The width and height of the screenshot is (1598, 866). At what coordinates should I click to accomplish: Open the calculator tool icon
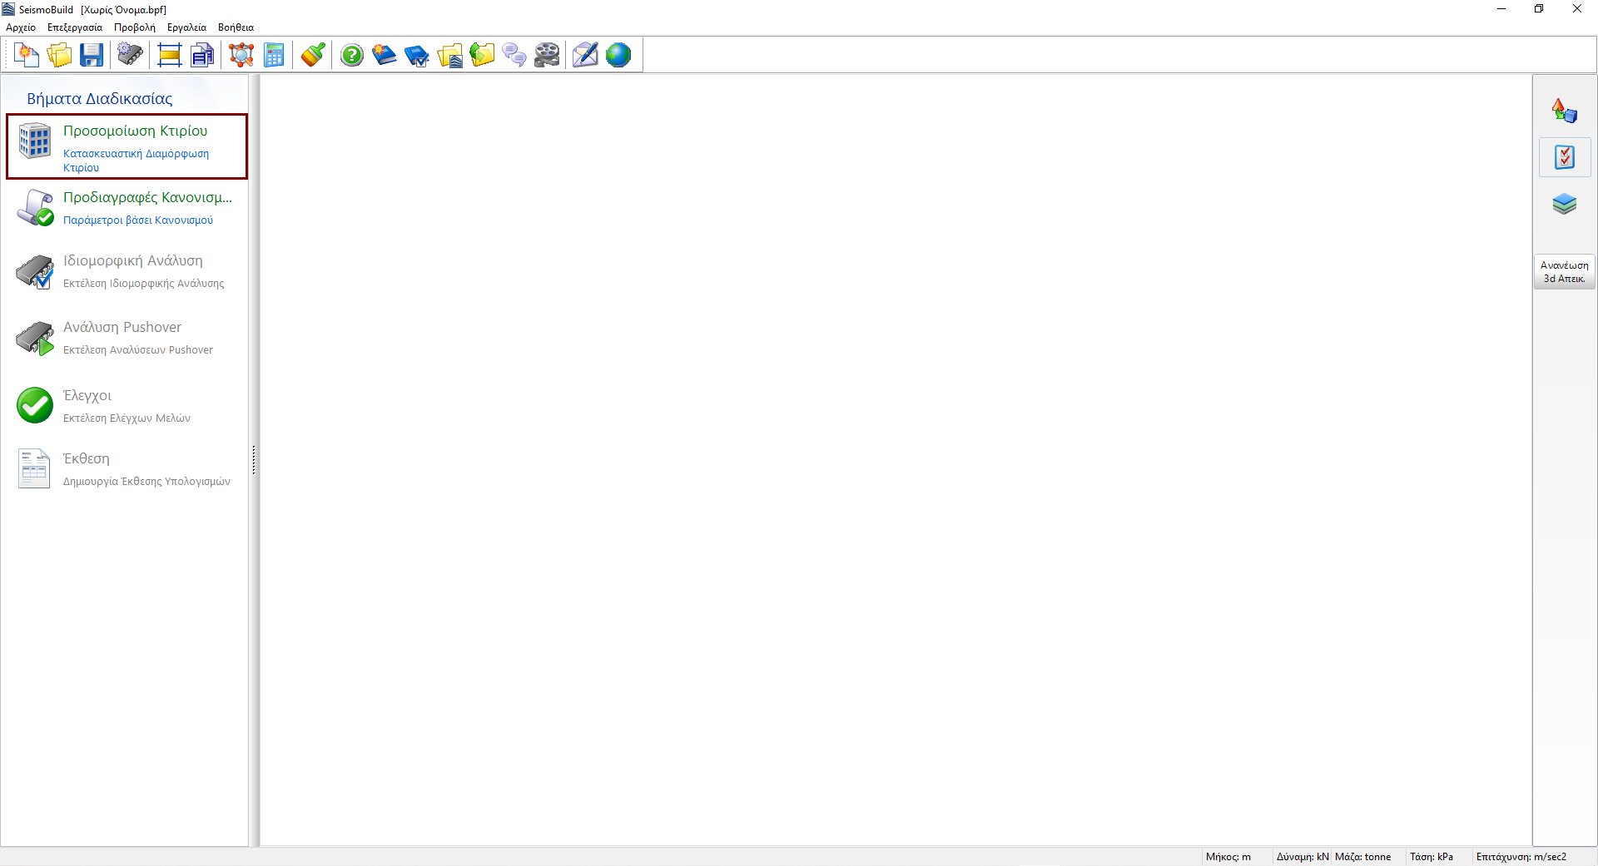(274, 56)
